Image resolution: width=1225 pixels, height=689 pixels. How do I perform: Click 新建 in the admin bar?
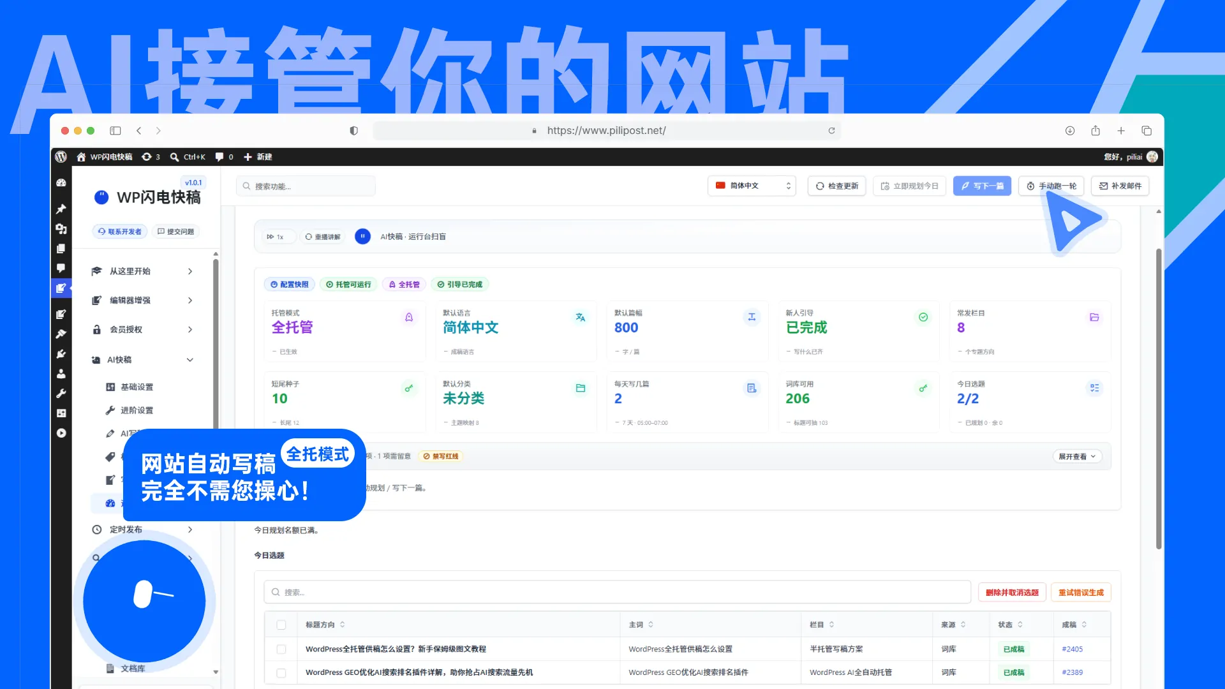click(258, 157)
